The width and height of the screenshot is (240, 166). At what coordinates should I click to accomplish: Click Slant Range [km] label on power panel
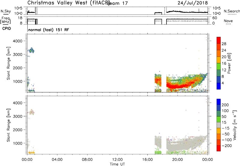click(8, 63)
